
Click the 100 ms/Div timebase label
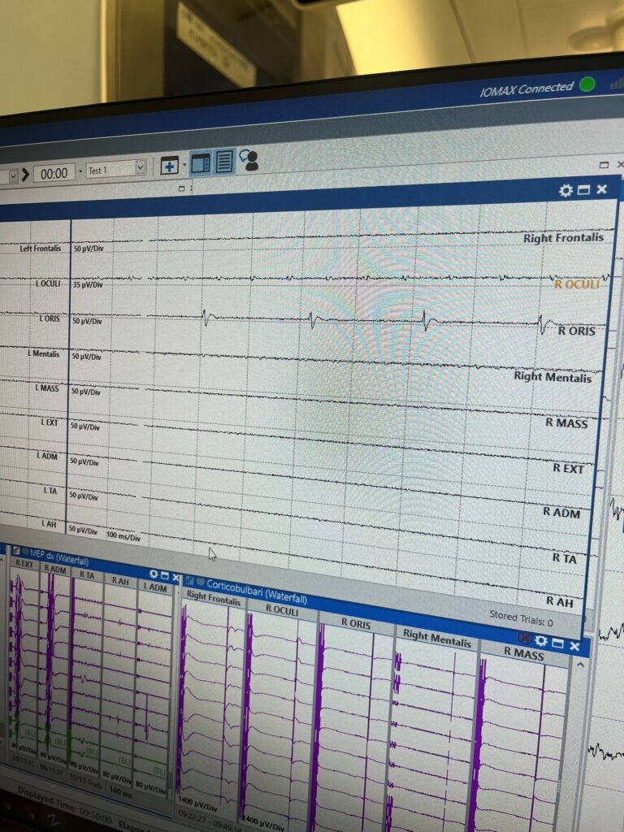(x=123, y=536)
